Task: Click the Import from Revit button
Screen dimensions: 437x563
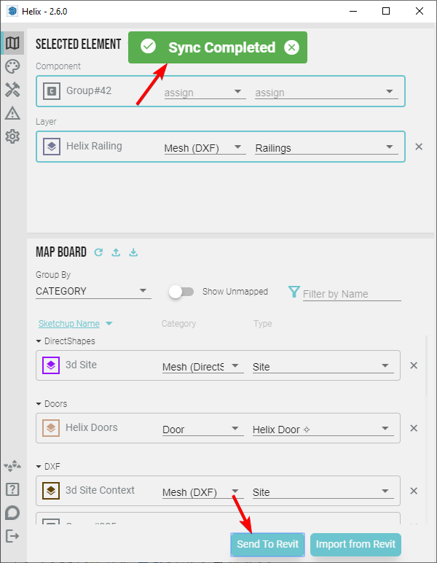Action: [355, 544]
